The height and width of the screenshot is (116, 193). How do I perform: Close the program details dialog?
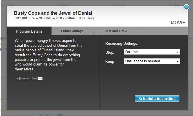click(186, 7)
